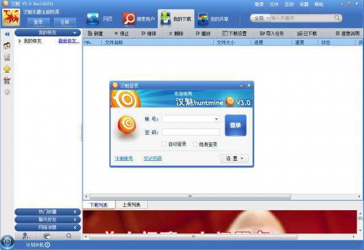The width and height of the screenshot is (364, 250).
Task: Enable the 自动登录 checkbox
Action: tap(164, 144)
